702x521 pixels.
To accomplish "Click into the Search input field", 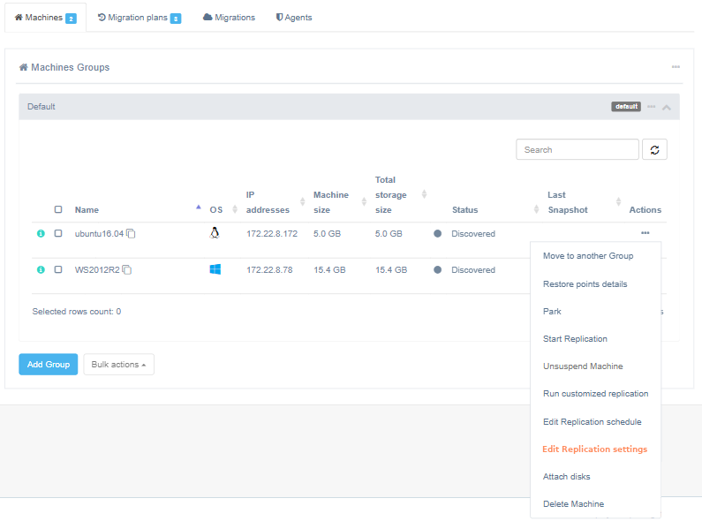I will [577, 150].
